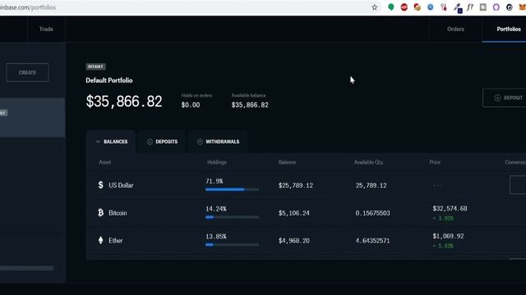Screen dimensions: 526x295
Task: Open the Trade tab
Action: tap(46, 29)
